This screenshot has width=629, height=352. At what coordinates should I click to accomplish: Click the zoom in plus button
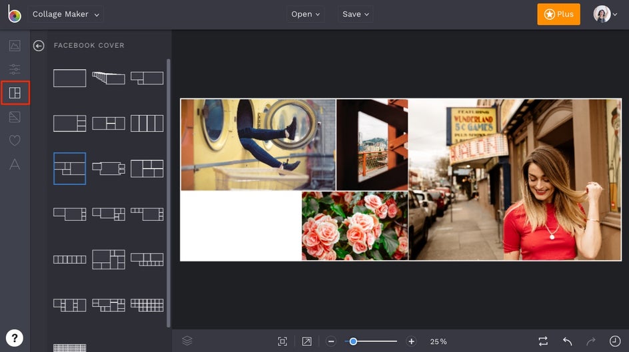pyautogui.click(x=412, y=341)
